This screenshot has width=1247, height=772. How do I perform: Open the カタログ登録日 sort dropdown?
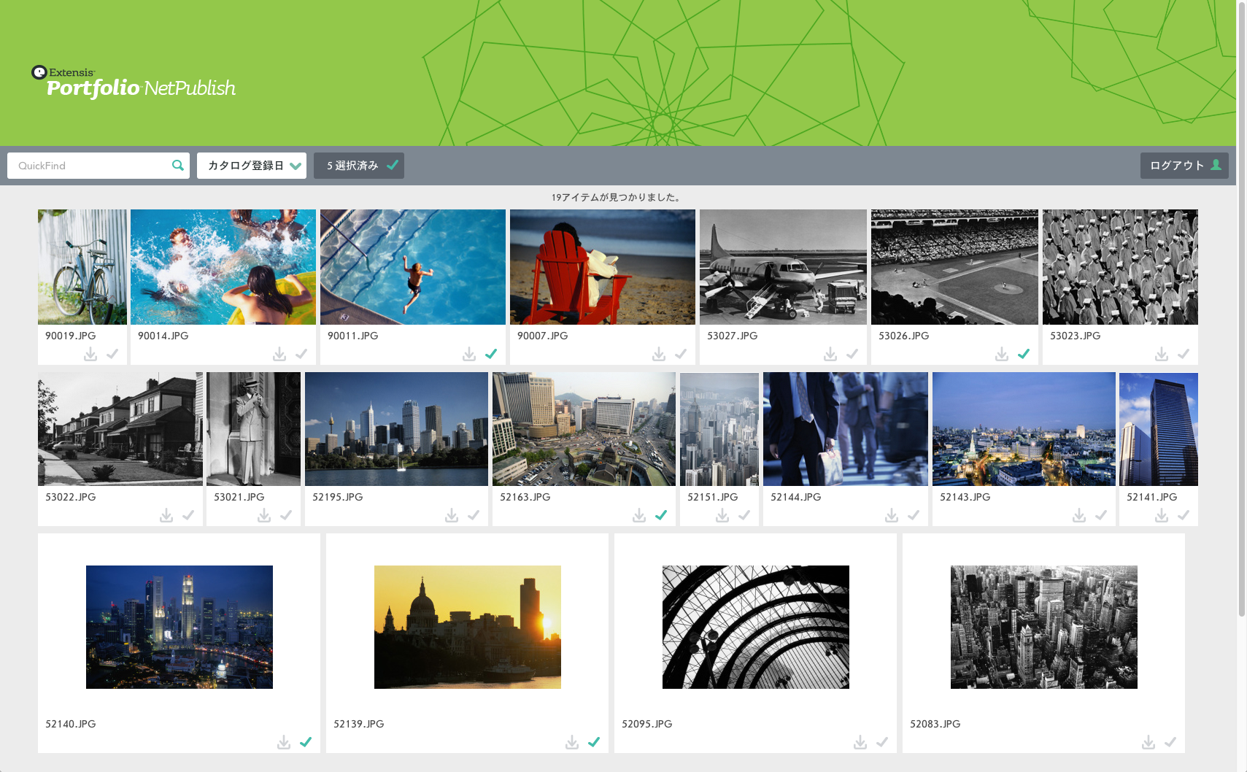pyautogui.click(x=252, y=166)
